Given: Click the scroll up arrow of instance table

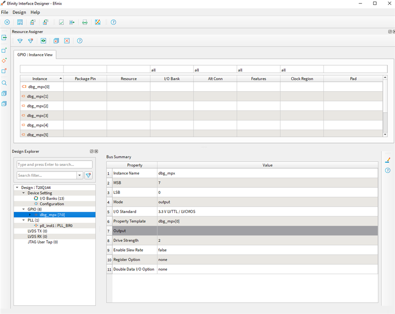Looking at the screenshot, I should point(385,77).
